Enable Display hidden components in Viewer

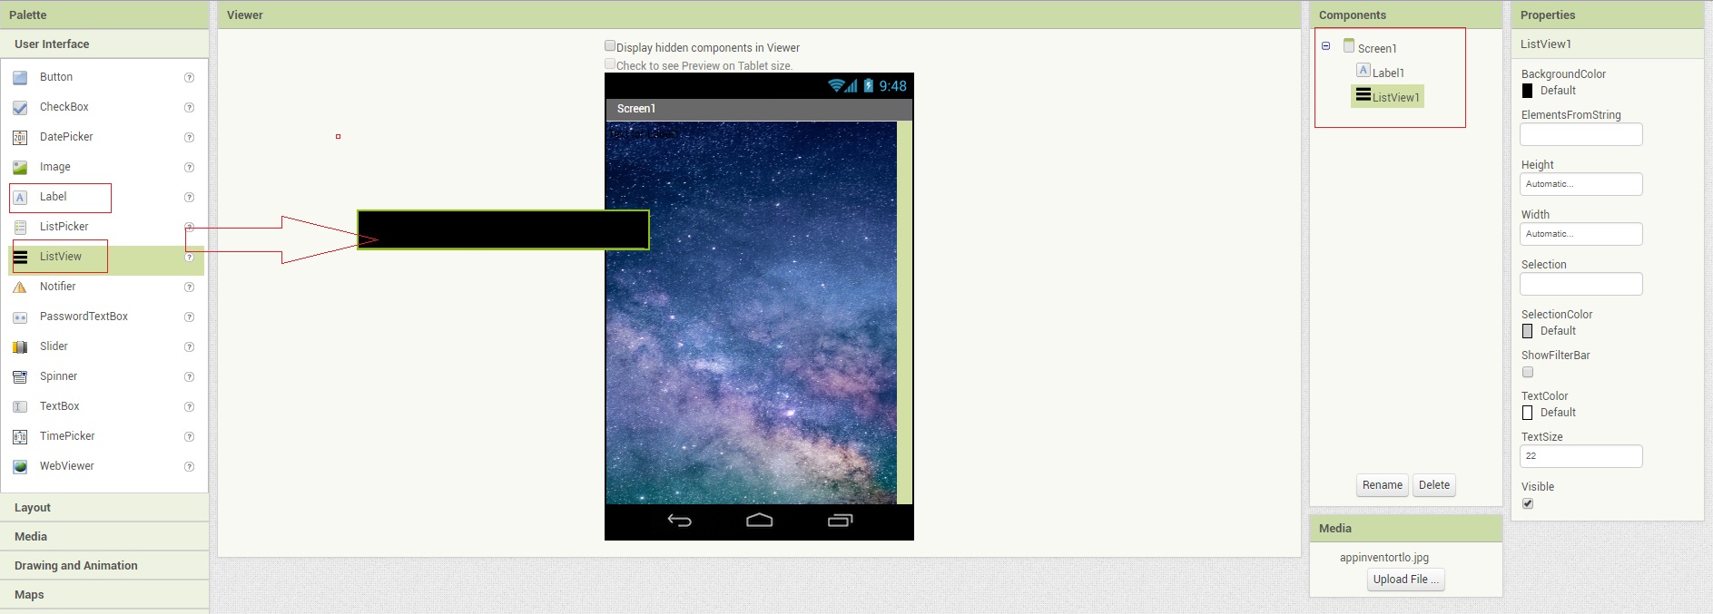(610, 46)
